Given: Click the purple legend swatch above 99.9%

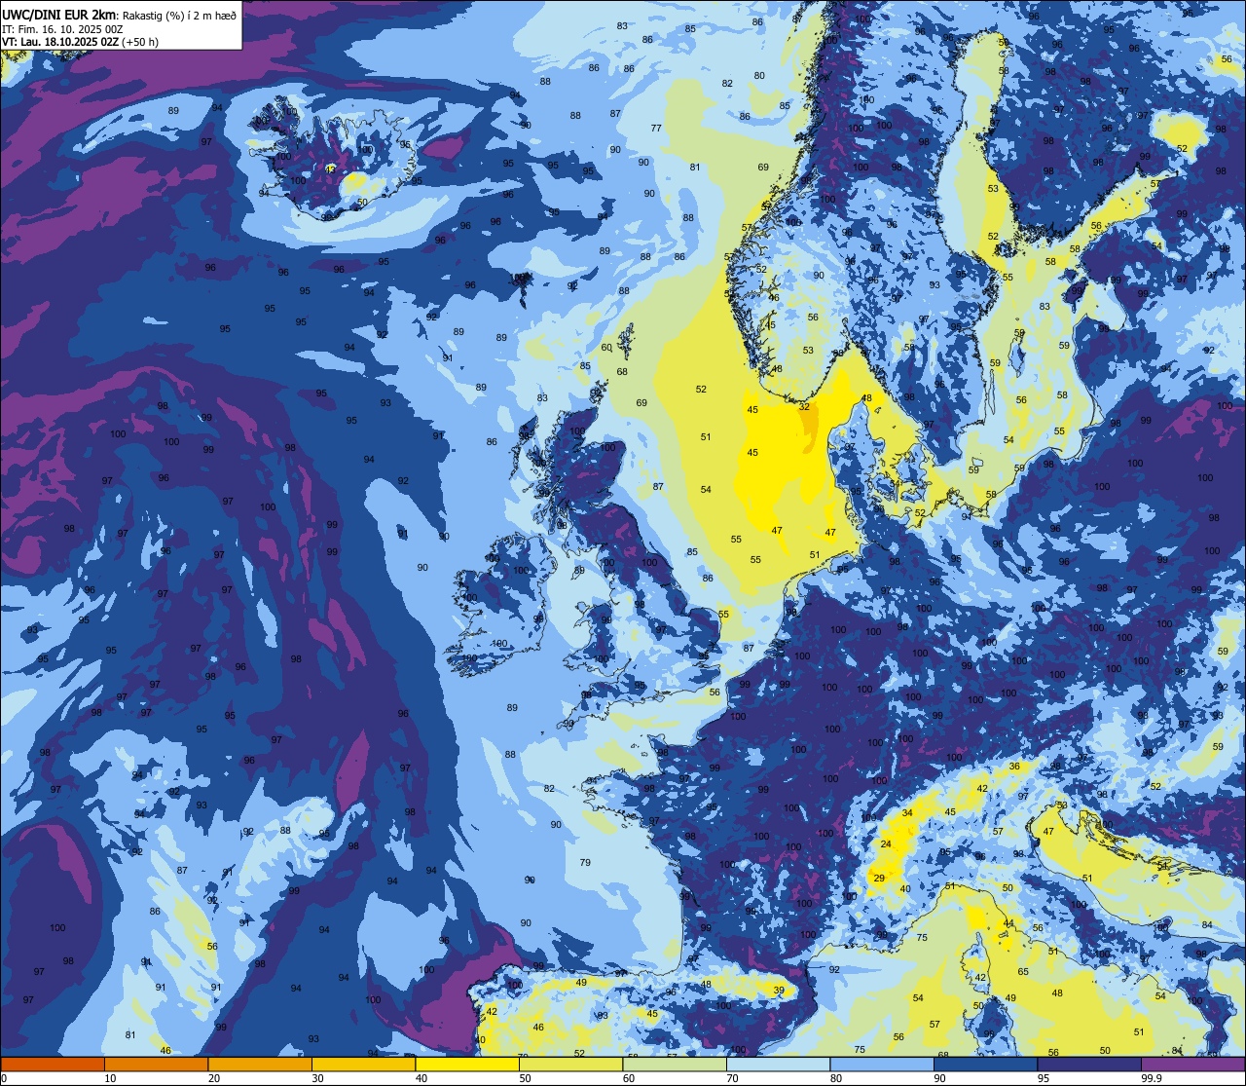Looking at the screenshot, I should click(x=1192, y=1064).
